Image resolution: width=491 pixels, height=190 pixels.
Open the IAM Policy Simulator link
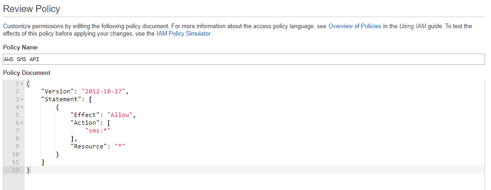(x=183, y=34)
